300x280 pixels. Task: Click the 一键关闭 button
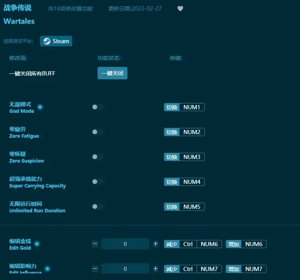pyautogui.click(x=112, y=73)
